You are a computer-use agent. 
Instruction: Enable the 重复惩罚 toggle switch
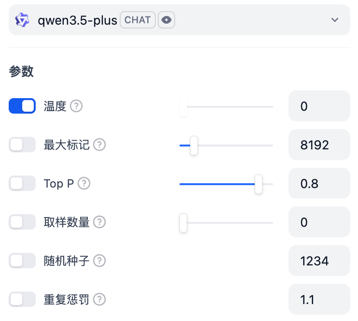click(22, 300)
